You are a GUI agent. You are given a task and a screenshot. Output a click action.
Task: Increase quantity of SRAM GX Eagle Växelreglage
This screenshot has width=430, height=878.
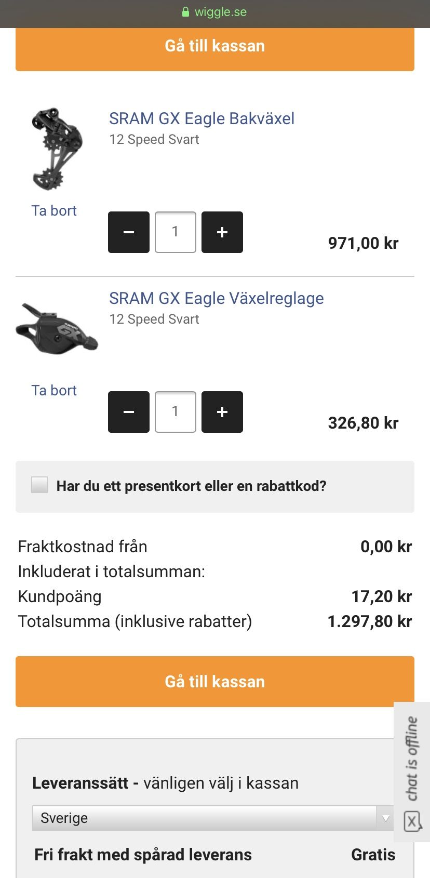222,412
